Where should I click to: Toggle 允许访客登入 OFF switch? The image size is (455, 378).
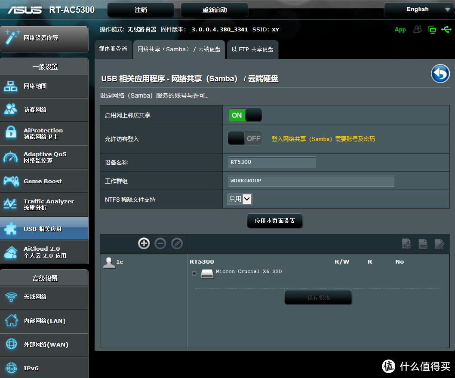(x=245, y=138)
